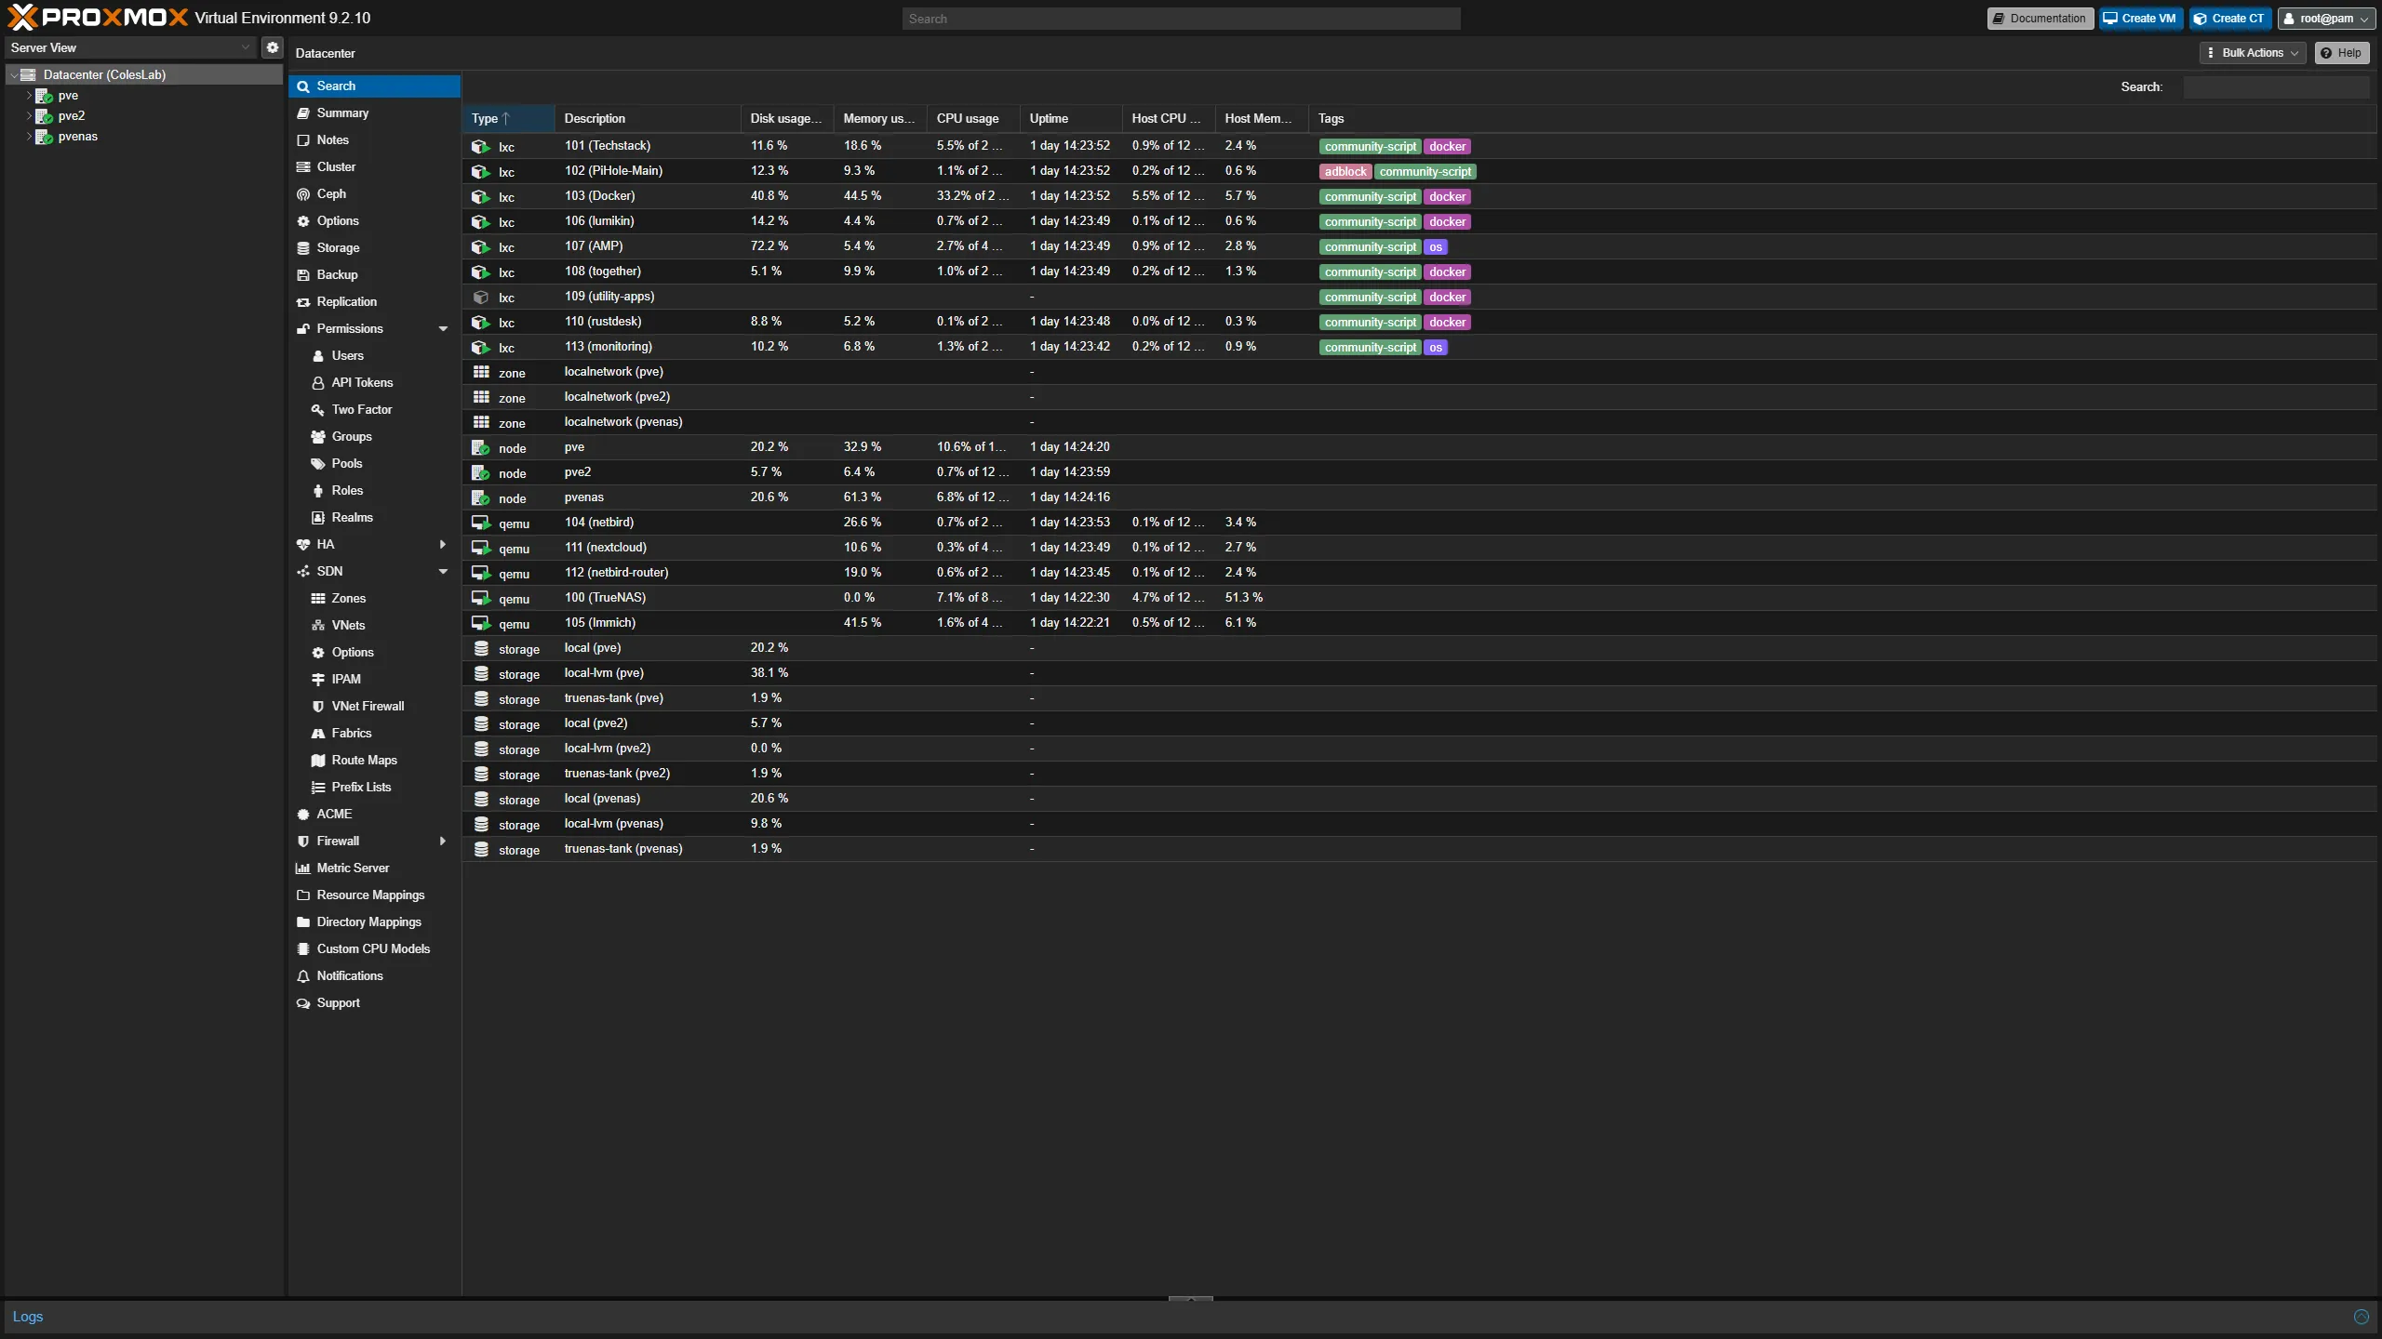
Task: Open the Storage menu item
Action: (374, 248)
